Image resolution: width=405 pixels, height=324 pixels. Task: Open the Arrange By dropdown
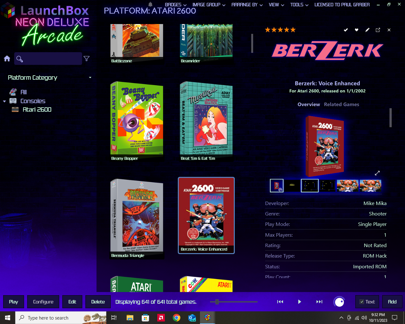[x=247, y=5]
